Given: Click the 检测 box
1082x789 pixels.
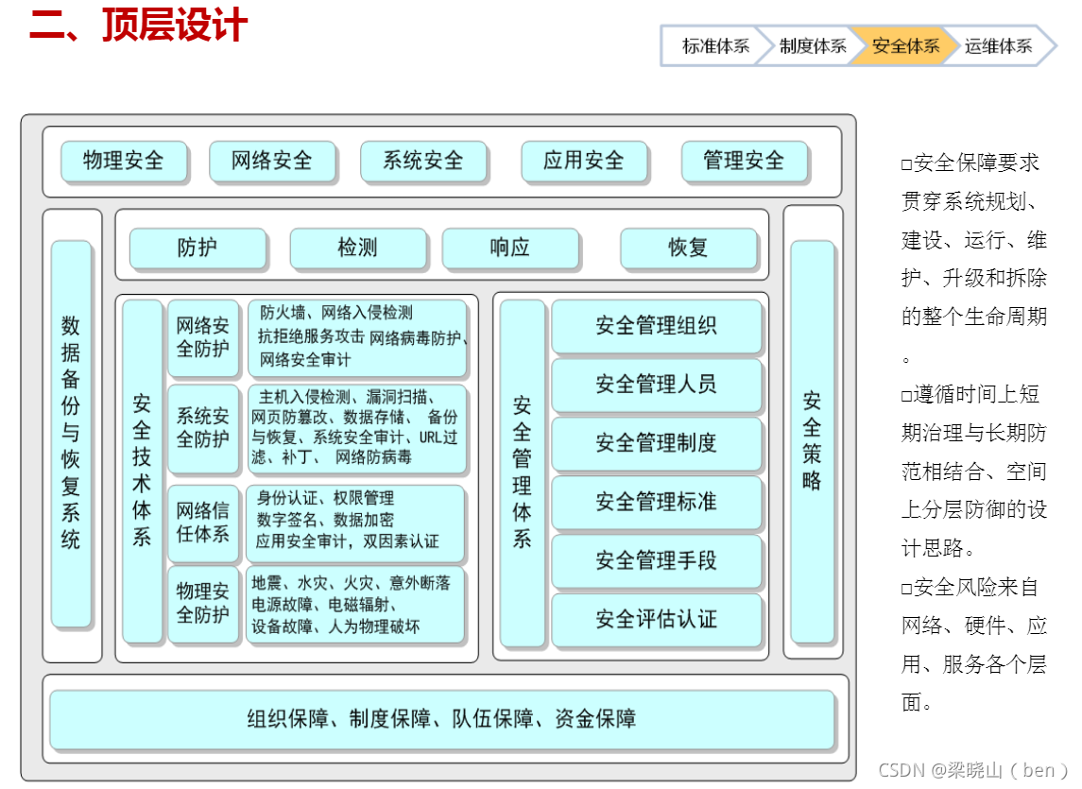Looking at the screenshot, I should [357, 248].
